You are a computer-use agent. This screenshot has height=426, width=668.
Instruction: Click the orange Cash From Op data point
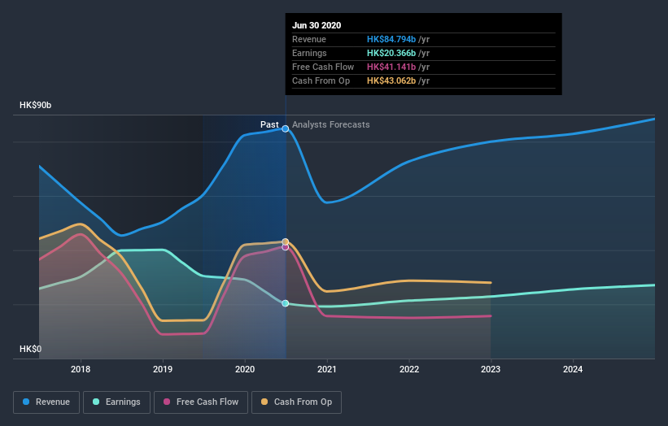(286, 241)
